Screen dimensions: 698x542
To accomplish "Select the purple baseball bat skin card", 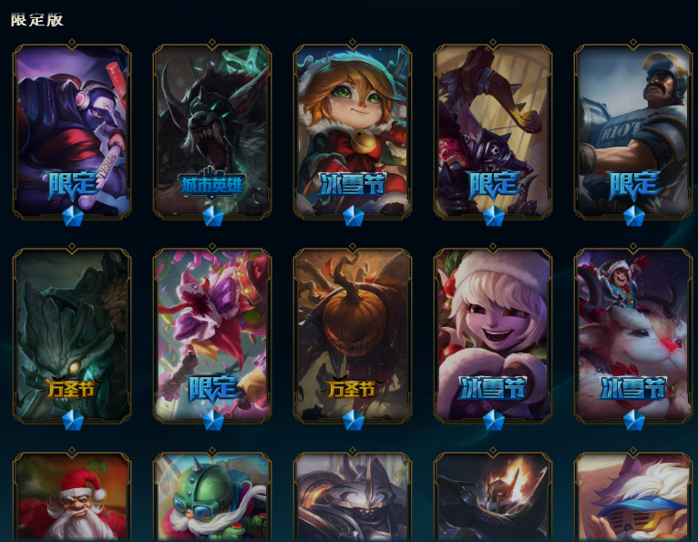I will point(72,130).
